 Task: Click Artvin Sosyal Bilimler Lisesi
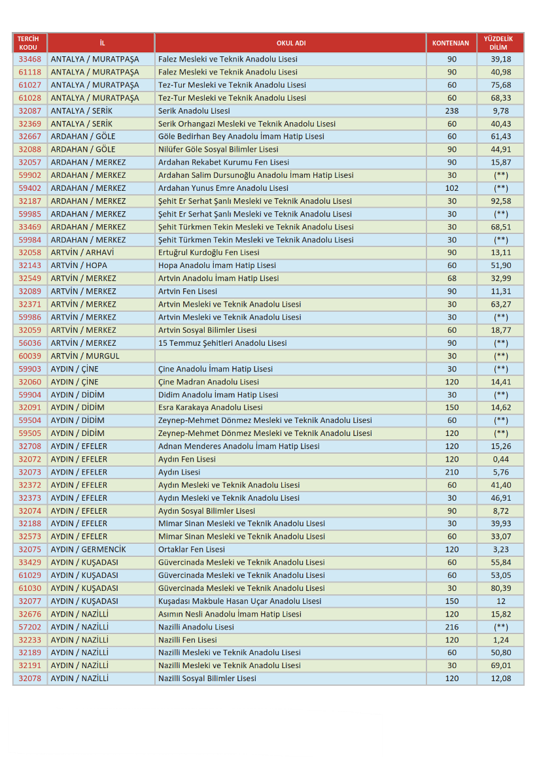pyautogui.click(x=207, y=330)
